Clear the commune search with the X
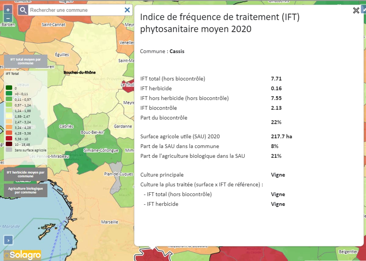Viewport: 366px width, 261px height. click(x=127, y=10)
